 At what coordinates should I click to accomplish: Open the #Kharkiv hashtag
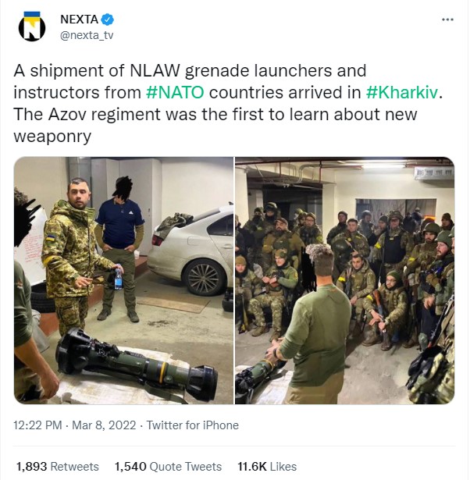(403, 93)
